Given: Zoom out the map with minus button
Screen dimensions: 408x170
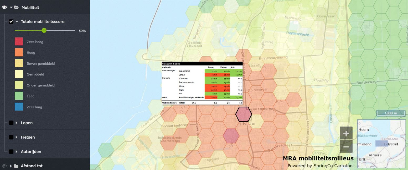Looking at the screenshot, I should tap(346, 146).
